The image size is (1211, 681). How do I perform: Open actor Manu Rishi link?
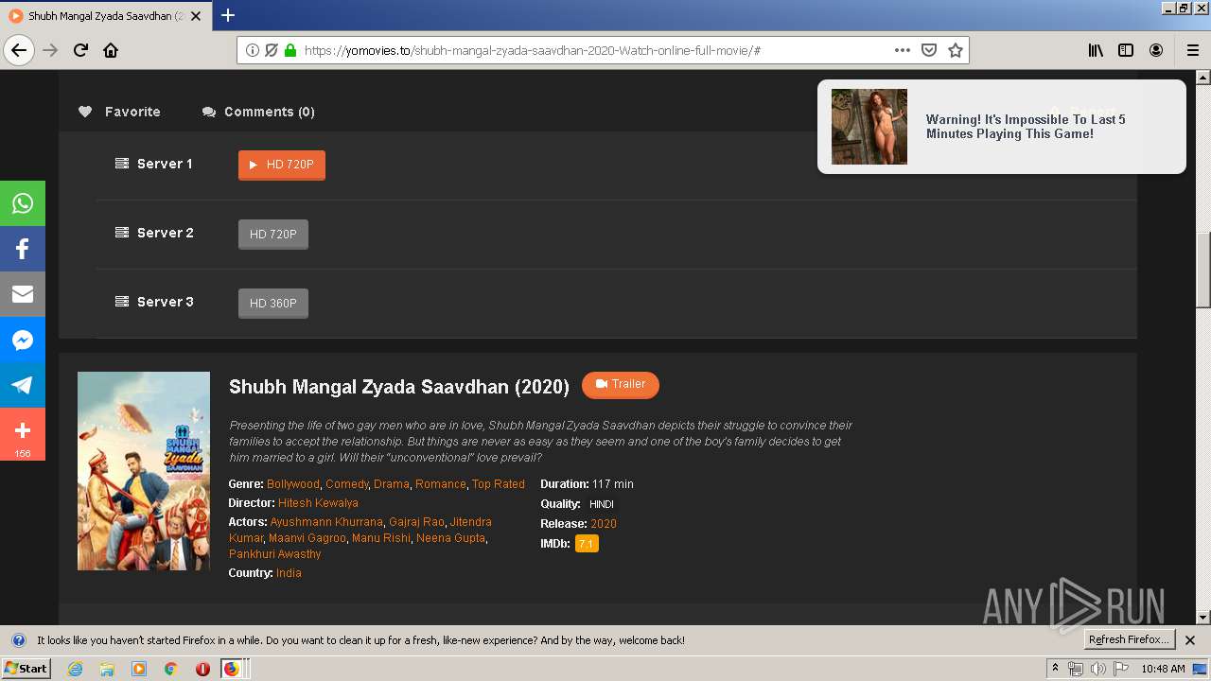[x=381, y=538]
